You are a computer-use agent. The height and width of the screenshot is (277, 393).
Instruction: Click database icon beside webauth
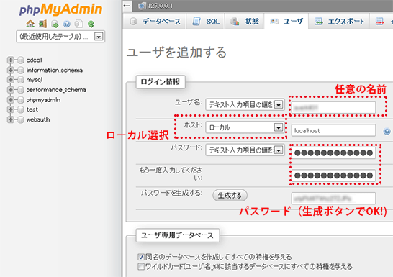pos(21,119)
